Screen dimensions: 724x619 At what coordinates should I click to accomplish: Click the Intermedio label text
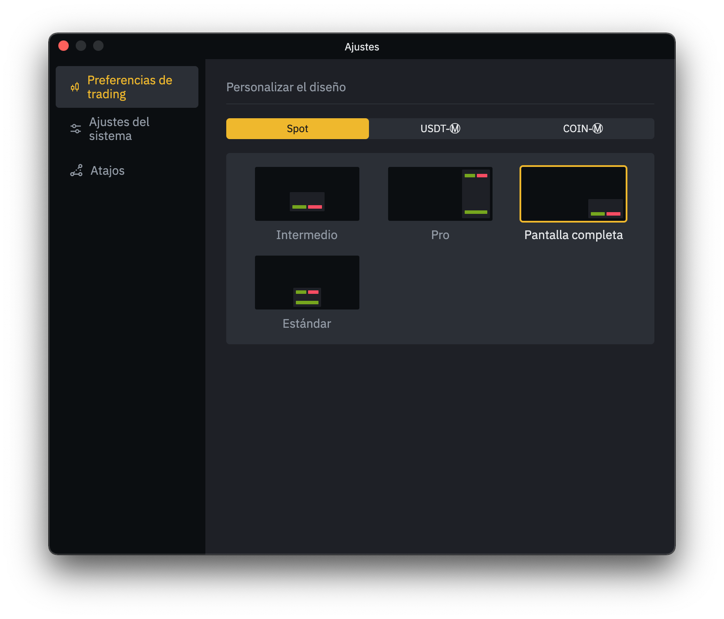click(x=307, y=235)
